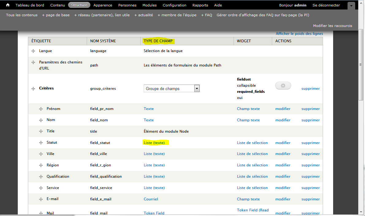Open the '+ actualité' shortcut
The height and width of the screenshot is (216, 365).
click(x=143, y=15)
